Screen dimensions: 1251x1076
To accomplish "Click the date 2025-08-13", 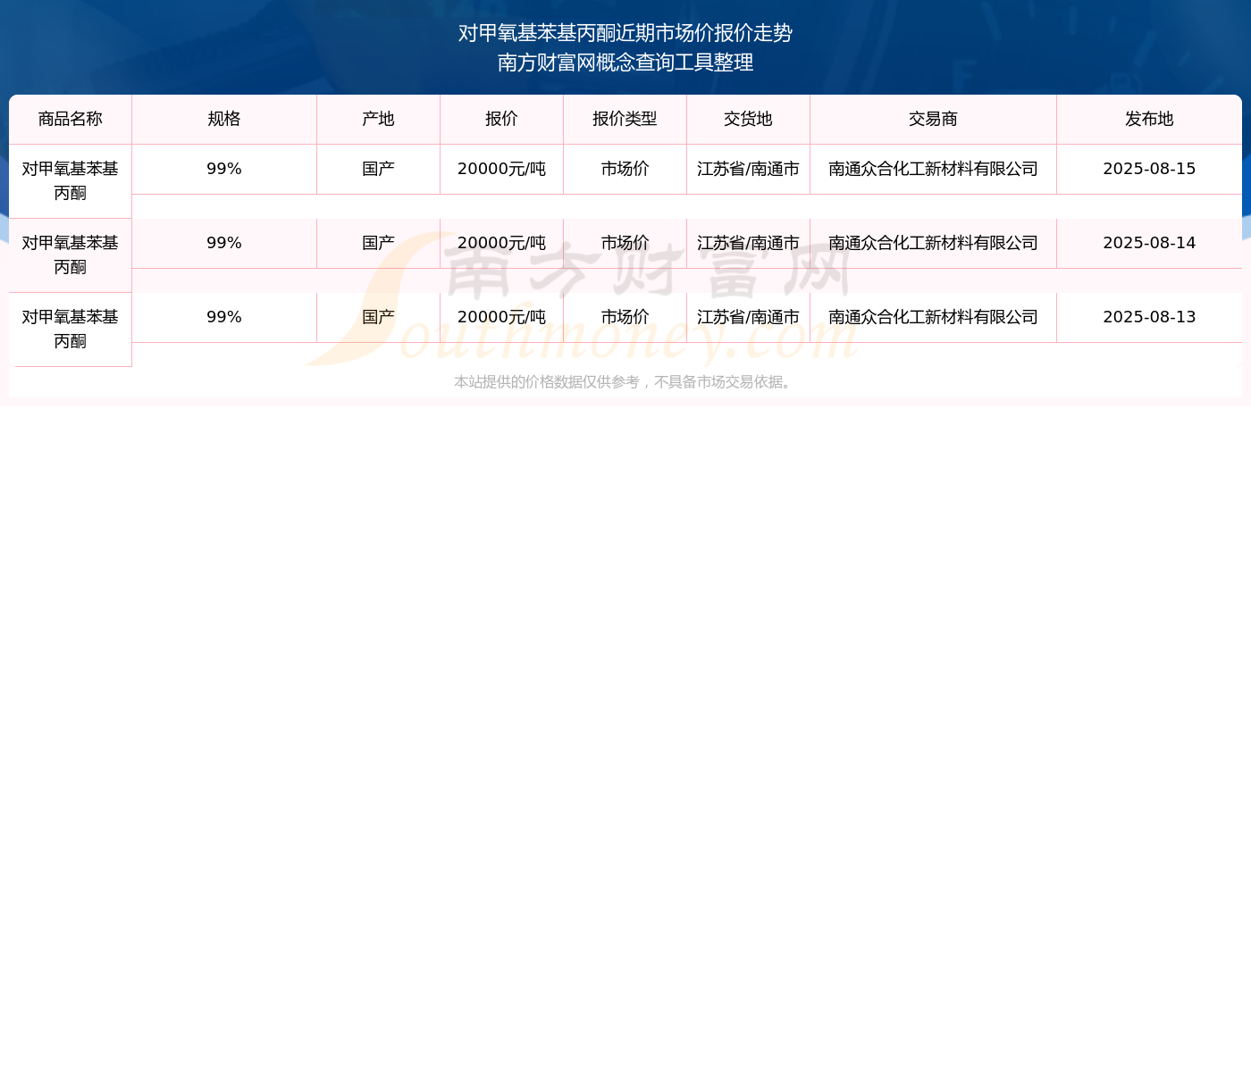I will click(1150, 317).
